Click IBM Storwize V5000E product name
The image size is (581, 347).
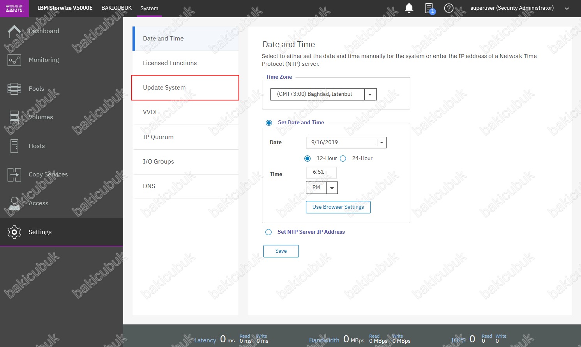click(65, 8)
